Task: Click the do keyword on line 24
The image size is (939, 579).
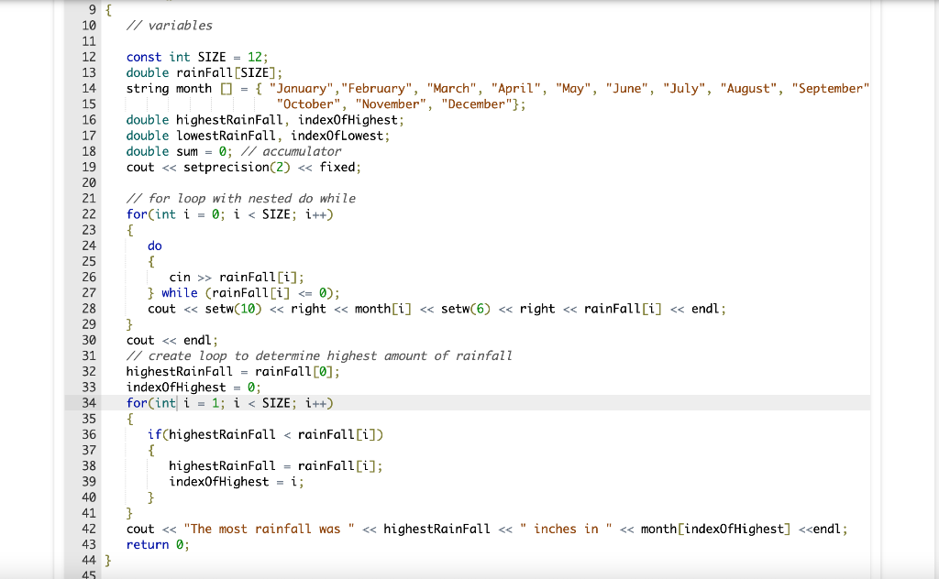Action: coord(153,246)
